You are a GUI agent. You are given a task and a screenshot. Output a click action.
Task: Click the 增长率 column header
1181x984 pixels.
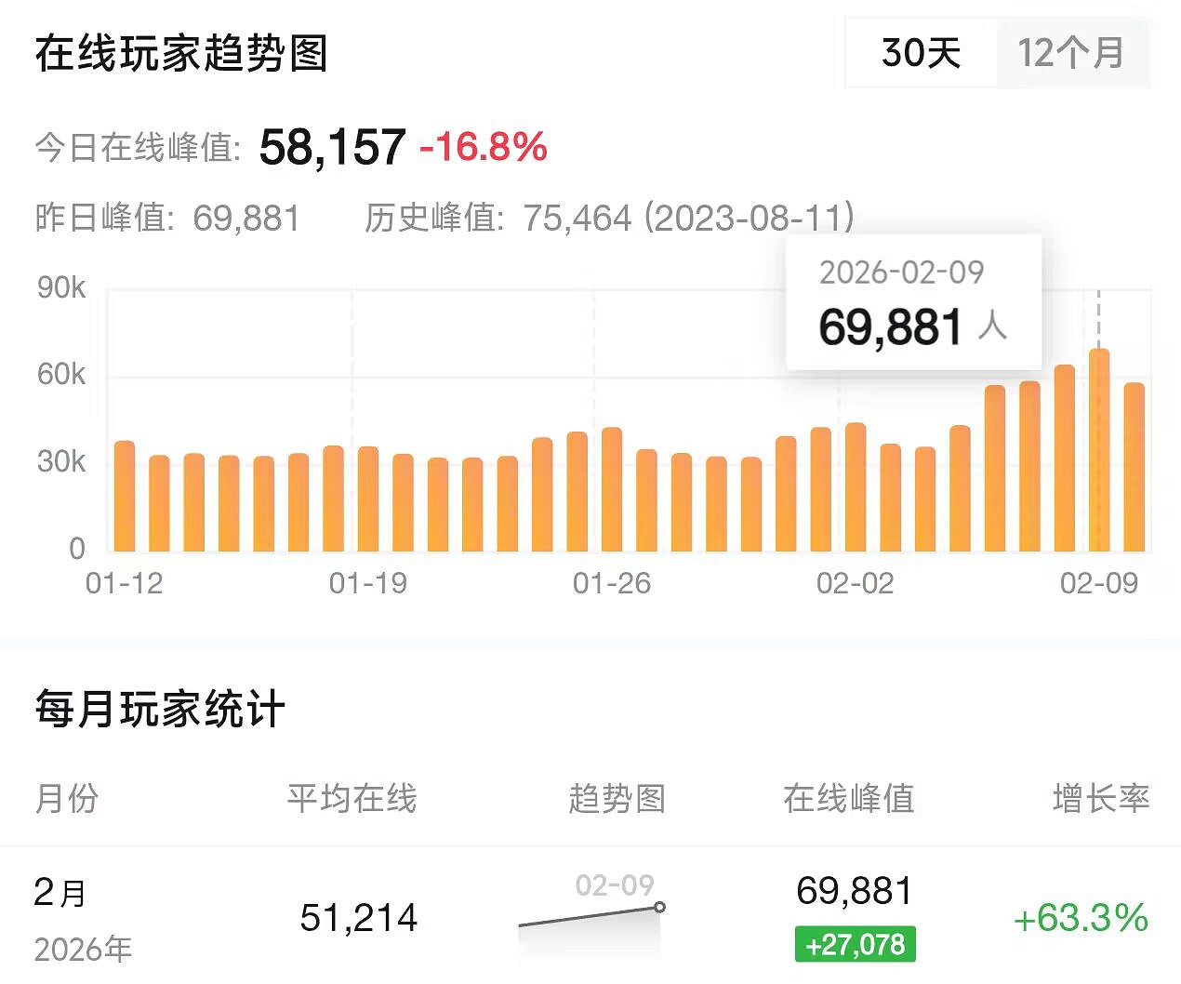click(1101, 798)
